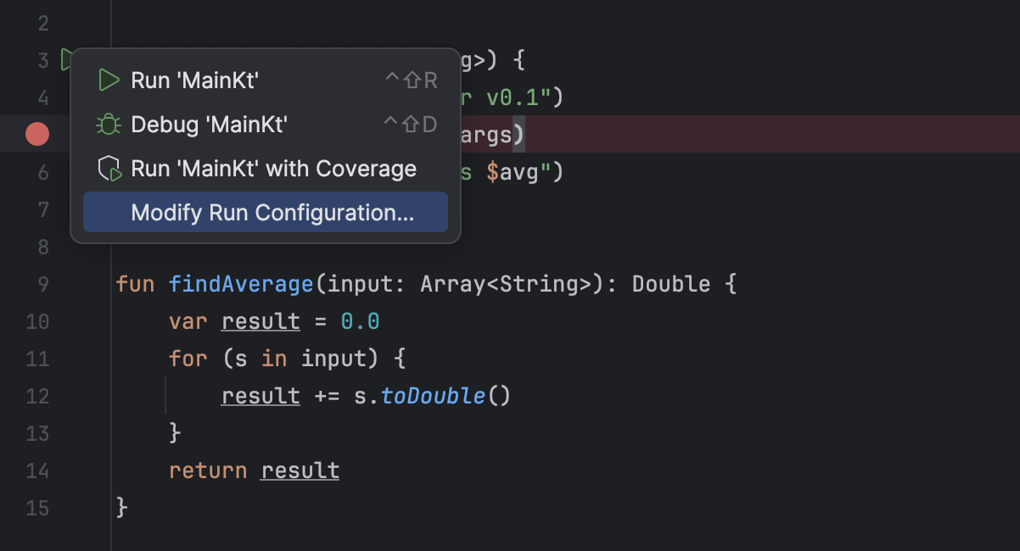Click line number 14 in the gutter
Viewport: 1020px width, 551px height.
coord(37,470)
